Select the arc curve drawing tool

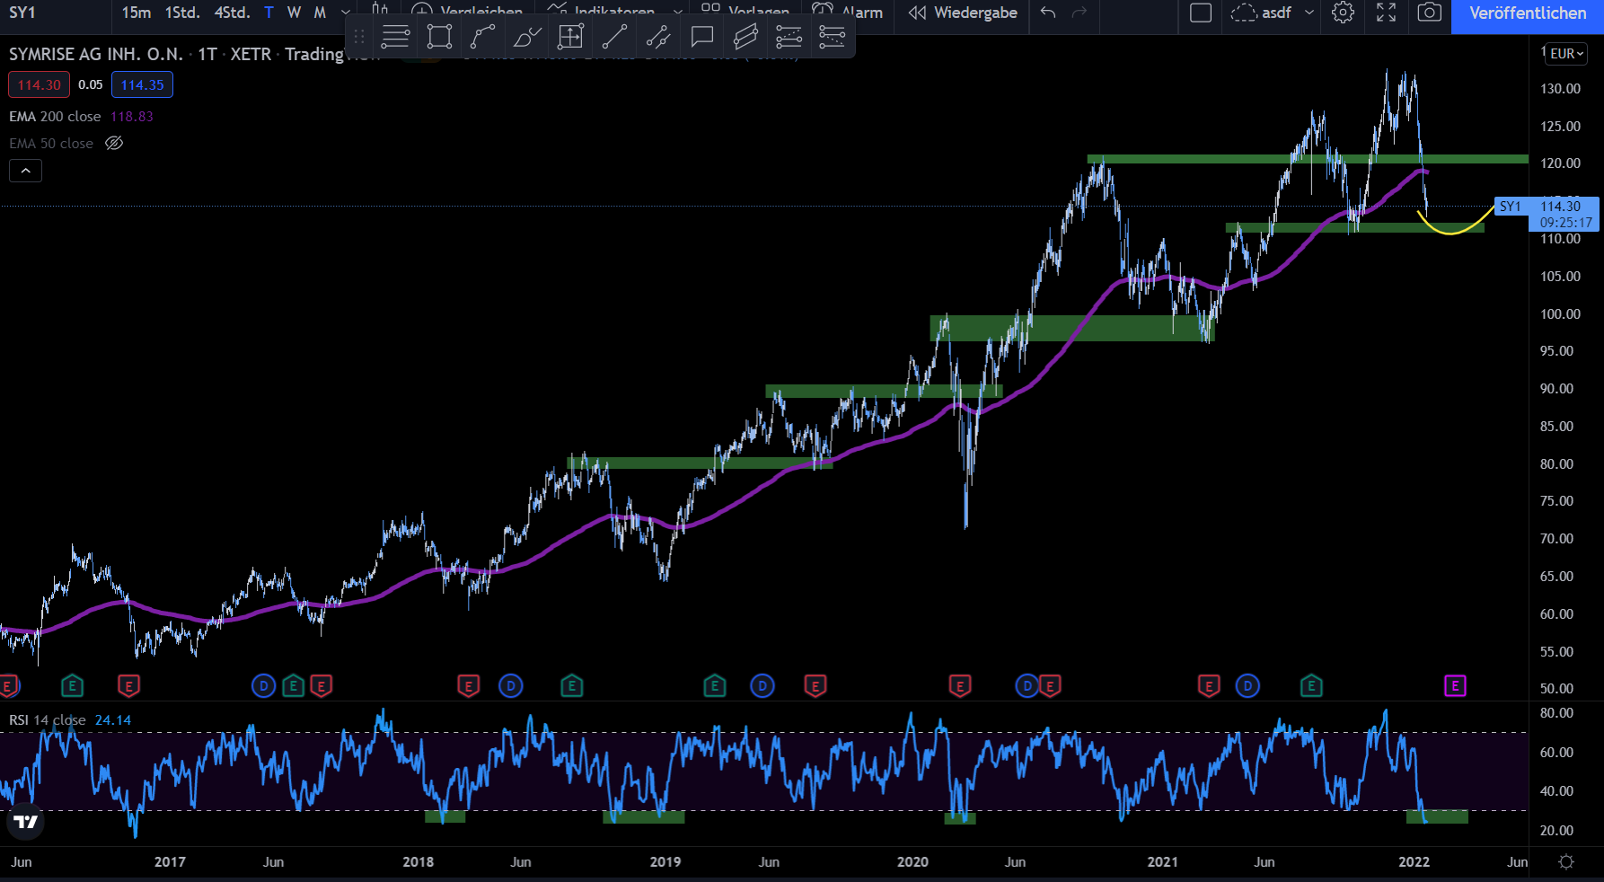483,37
